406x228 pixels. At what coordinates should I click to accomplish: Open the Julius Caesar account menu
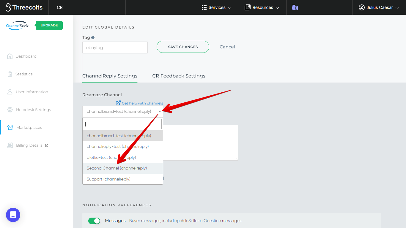pos(379,7)
